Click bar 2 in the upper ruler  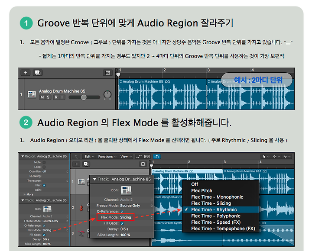click(165, 70)
